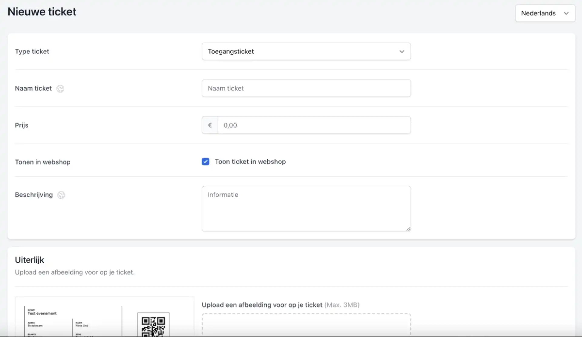Click the Uiterlijk section heading
582x337 pixels.
29,260
